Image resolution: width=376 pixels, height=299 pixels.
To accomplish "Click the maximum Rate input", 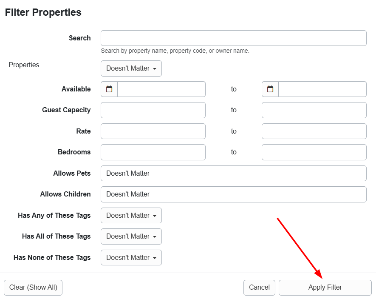I will [314, 131].
